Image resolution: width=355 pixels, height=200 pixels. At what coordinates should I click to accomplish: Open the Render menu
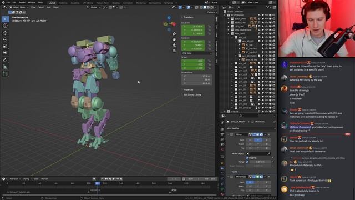(x=22, y=2)
